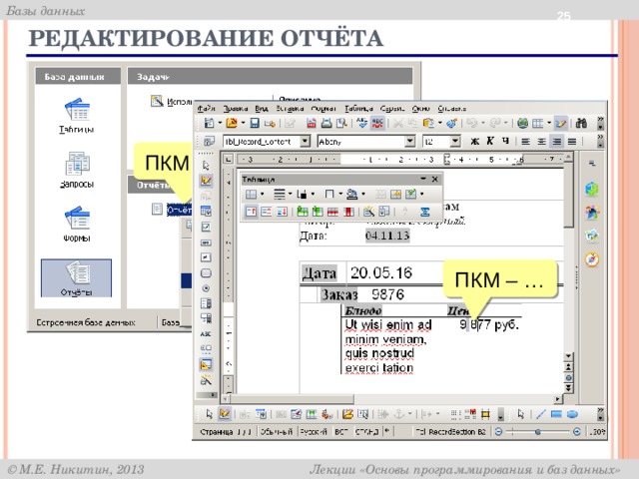Image resolution: width=639 pixels, height=479 pixels.
Task: Click the horizontal scrollbar of the document
Action: (x=391, y=399)
